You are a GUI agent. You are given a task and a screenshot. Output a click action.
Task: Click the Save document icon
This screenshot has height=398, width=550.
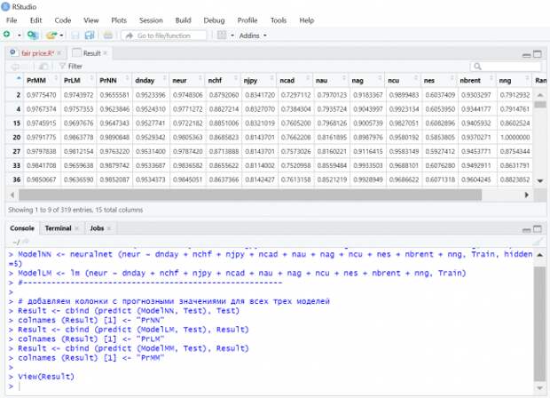[75, 36]
